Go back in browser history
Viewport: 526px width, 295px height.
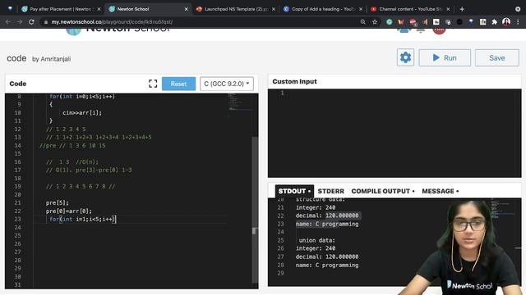tap(7, 22)
